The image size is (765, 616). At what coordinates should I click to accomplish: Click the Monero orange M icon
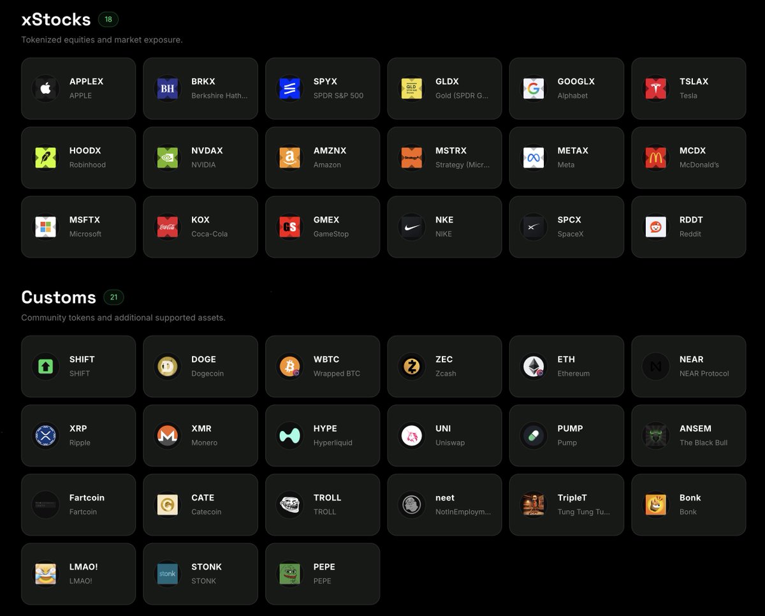point(167,436)
